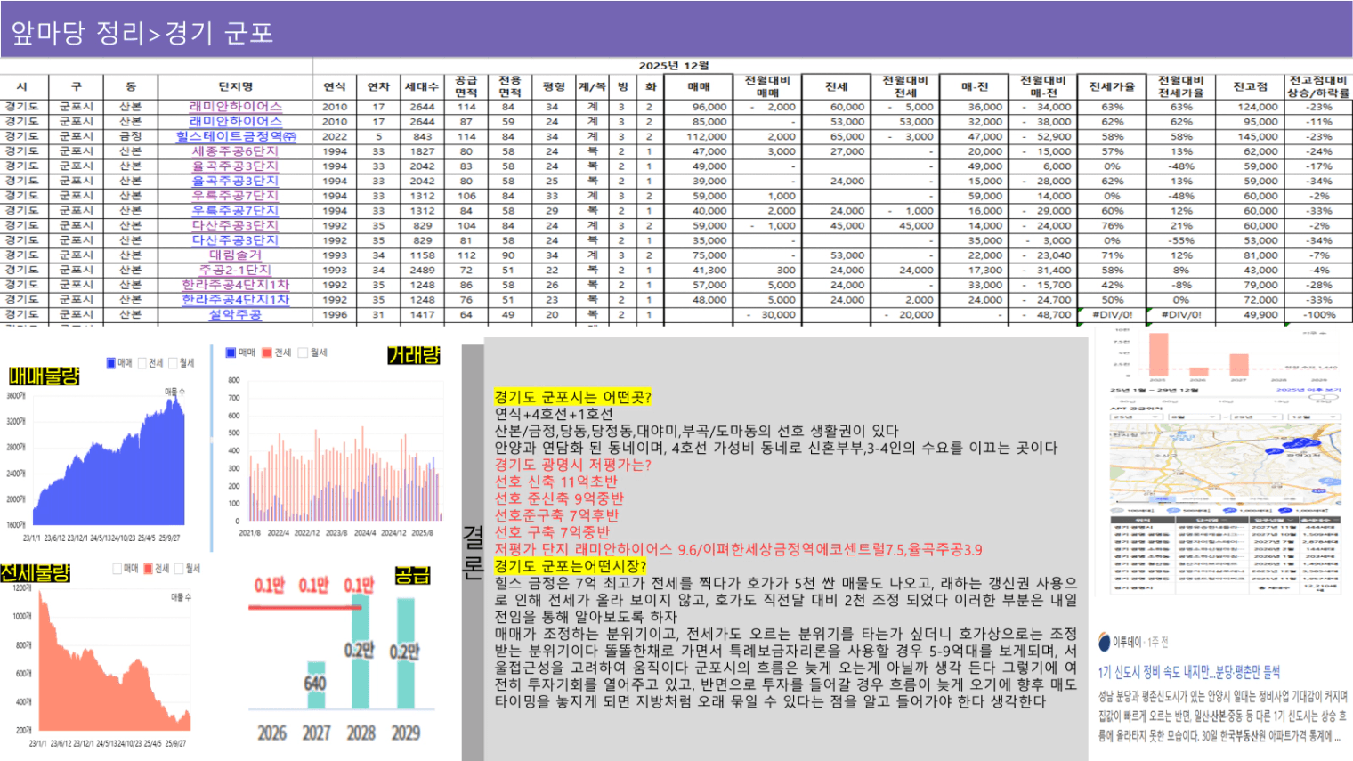Open start-year dropdown under APT 공급위치
1353x761 pixels.
[1135, 417]
